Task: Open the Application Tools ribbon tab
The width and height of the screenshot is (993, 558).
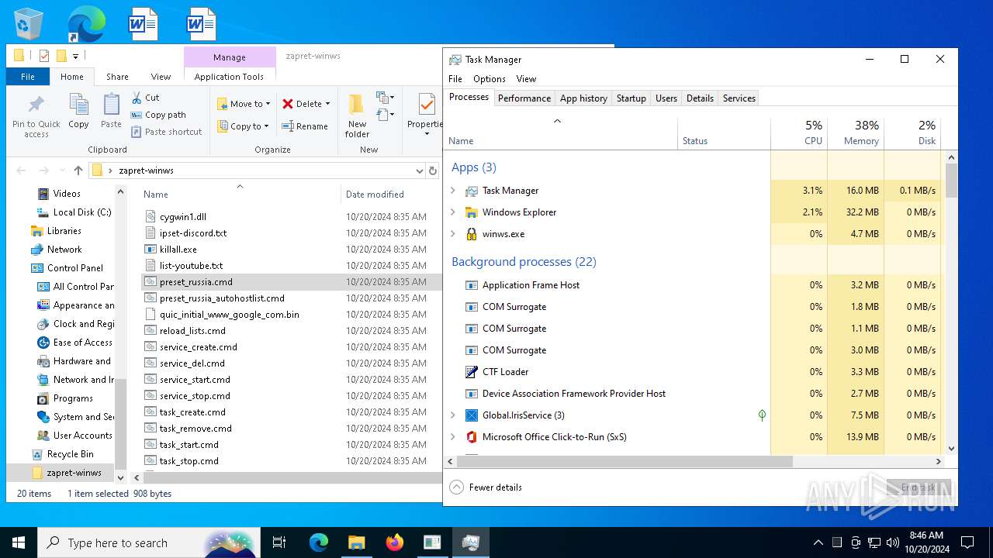Action: pos(229,77)
